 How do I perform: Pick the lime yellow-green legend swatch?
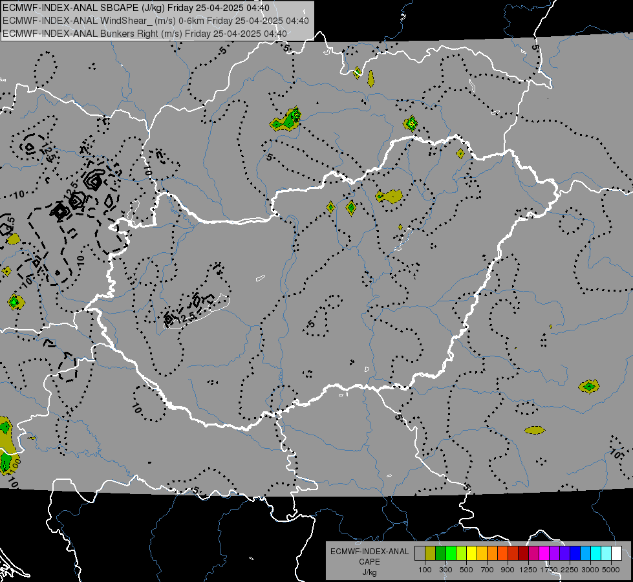(x=462, y=553)
